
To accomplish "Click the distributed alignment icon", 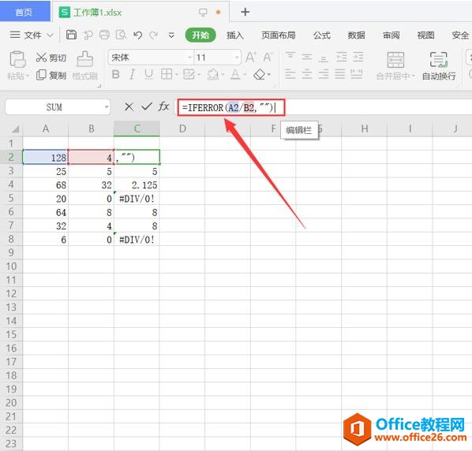I will (357, 74).
